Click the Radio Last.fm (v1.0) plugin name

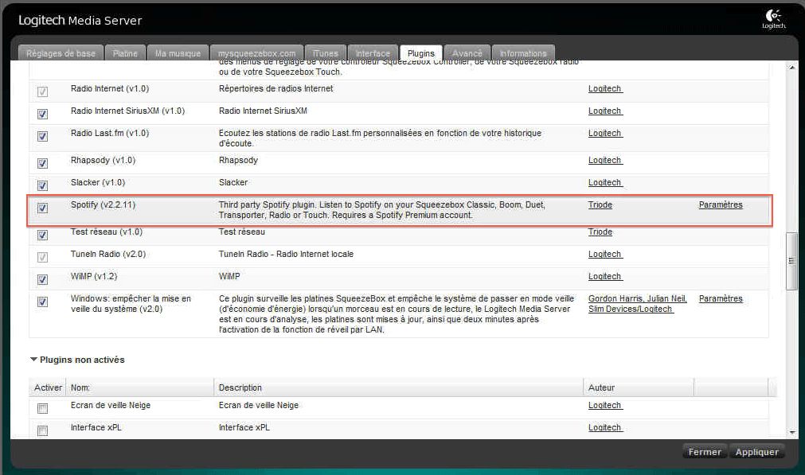110,133
